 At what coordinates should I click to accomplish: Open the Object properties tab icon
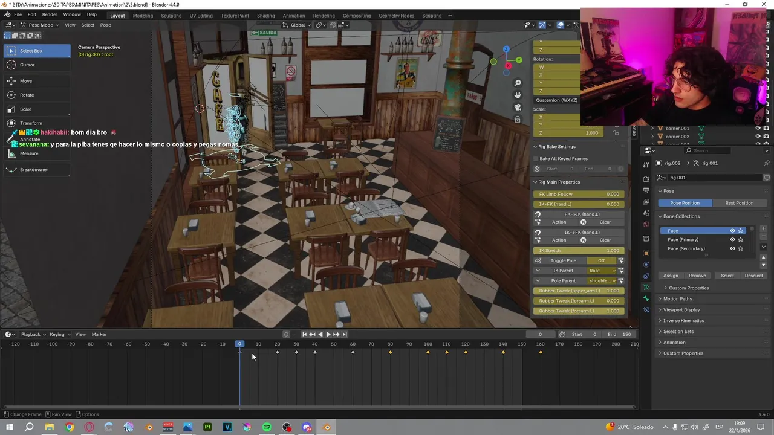[646, 253]
